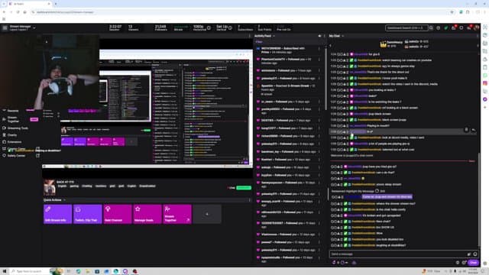Open the help icon next to search
489x275 pixels.
click(439, 28)
